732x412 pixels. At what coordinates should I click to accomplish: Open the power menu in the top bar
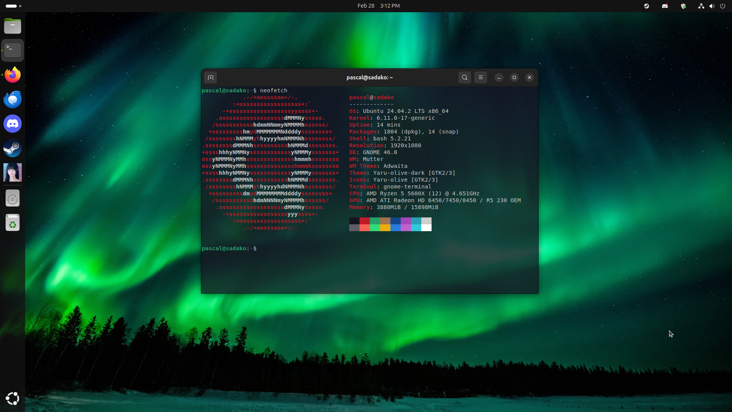tap(723, 6)
